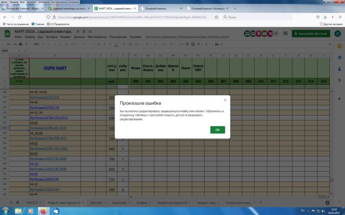Open the all sheets list icon
The height and width of the screenshot is (215, 345).
18,202
